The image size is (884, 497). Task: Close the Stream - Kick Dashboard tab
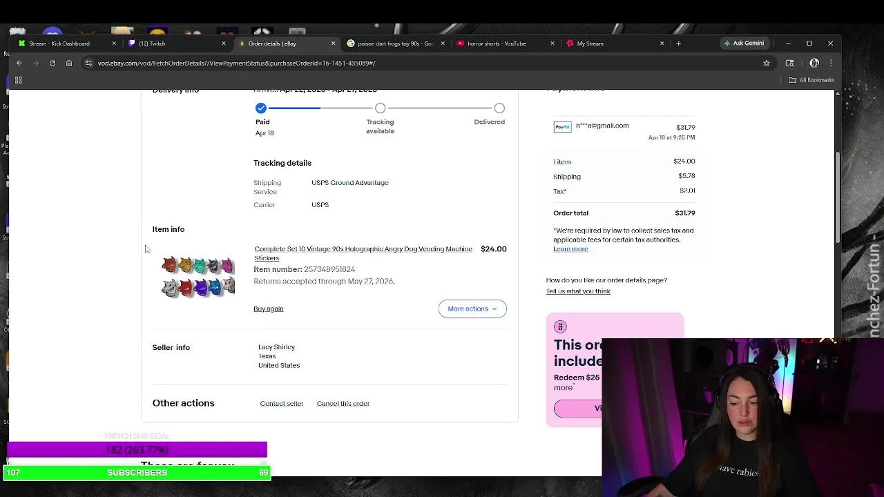coord(114,43)
